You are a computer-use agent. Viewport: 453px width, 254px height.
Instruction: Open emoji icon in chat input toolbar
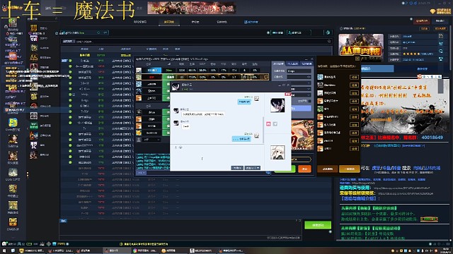(x=180, y=147)
